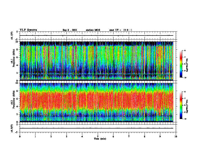This screenshot has height=153, width=198.
Task: Click inside the ch.1 spectrogram panel
Action: click(x=96, y=61)
